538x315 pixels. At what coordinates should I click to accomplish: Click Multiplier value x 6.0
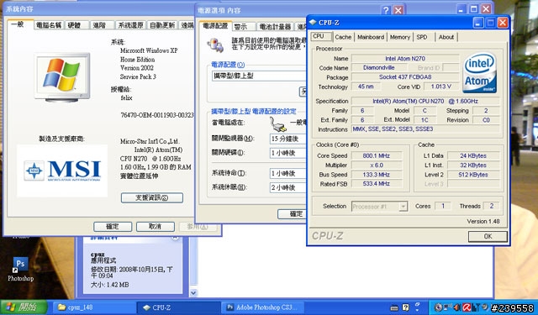coord(377,165)
